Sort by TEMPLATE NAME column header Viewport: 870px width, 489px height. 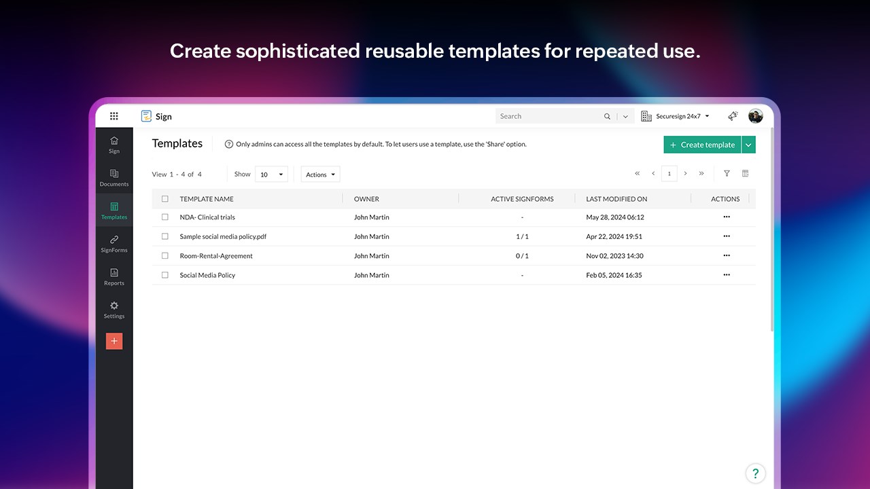207,199
